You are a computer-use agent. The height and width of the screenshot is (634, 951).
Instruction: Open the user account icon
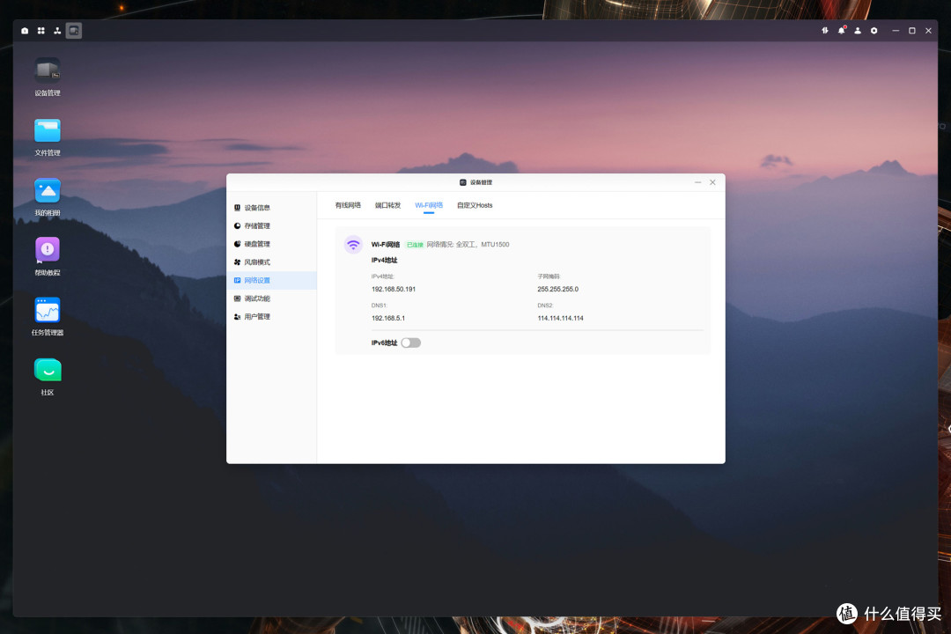(x=858, y=30)
